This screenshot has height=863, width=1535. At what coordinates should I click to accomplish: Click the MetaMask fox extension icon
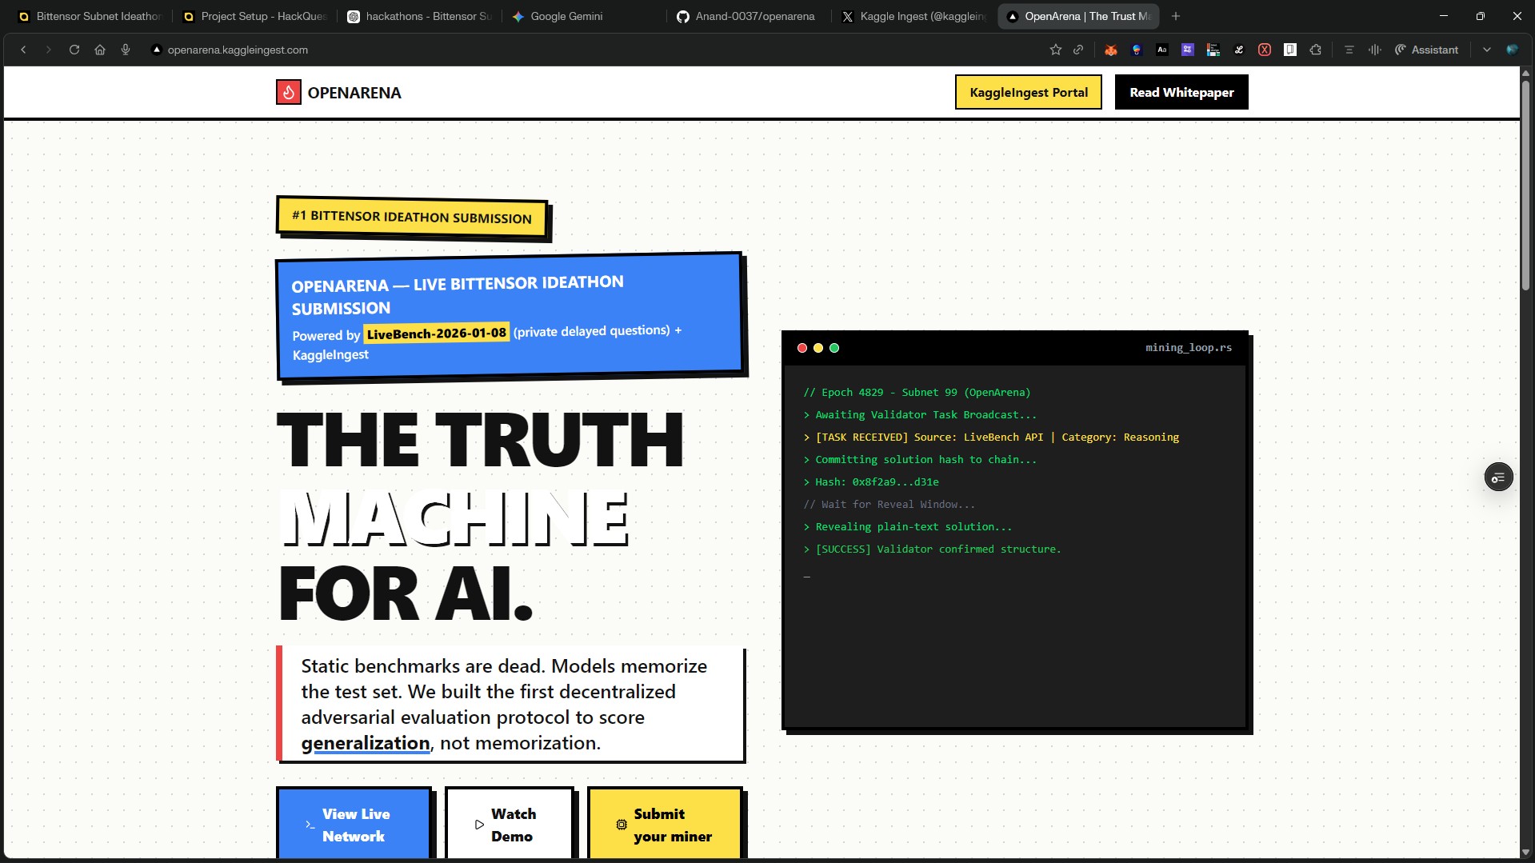(x=1110, y=50)
